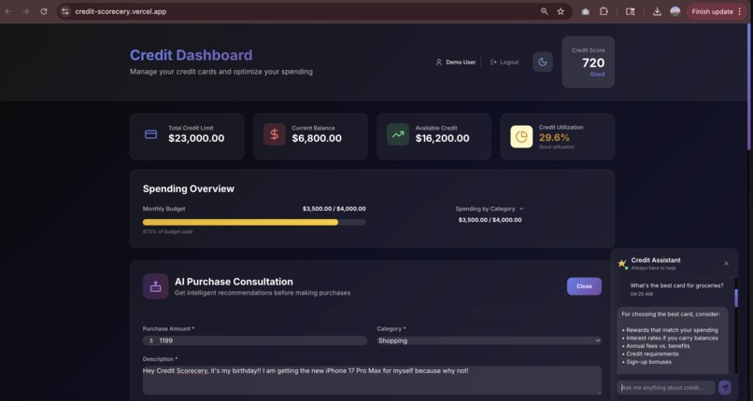Click the 29.6% utilization value
This screenshot has width=753, height=401.
(x=554, y=138)
